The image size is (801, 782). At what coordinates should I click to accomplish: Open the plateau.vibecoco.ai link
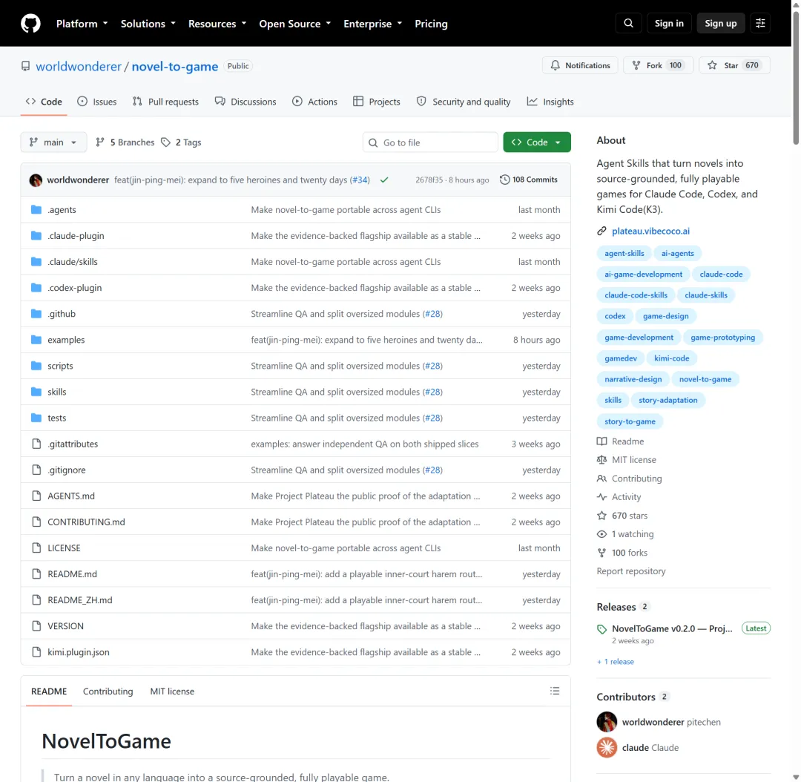(x=650, y=231)
